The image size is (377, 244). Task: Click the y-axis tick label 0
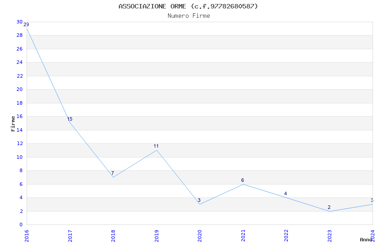pos(21,225)
